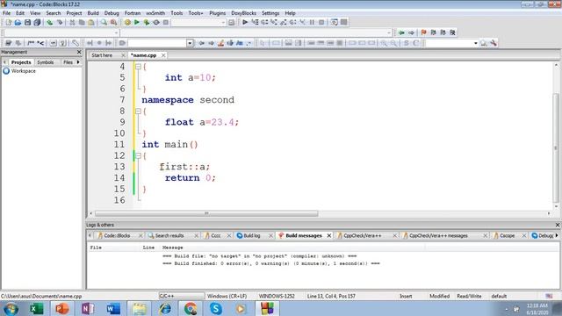This screenshot has width=562, height=316.
Task: Toggle bookmark with the red flag icon
Action: point(423,32)
